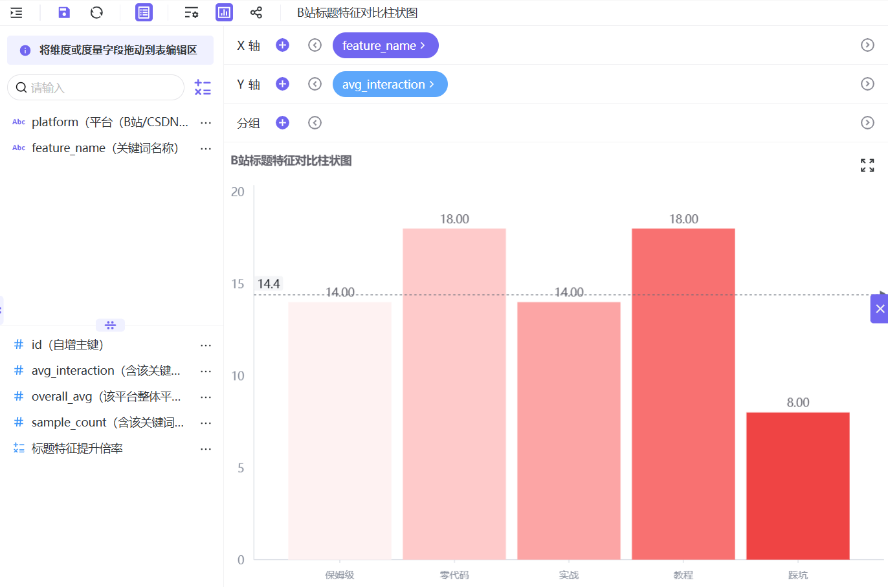This screenshot has height=587, width=888.
Task: Select the chart view icon
Action: [224, 12]
